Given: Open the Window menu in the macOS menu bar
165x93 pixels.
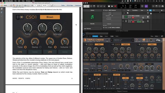Looking at the screenshot, I should click(x=28, y=1).
